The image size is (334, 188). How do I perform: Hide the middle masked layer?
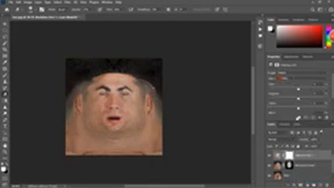(269, 166)
